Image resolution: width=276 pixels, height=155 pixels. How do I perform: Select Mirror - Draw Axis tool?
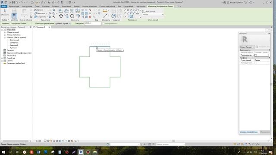78,11
